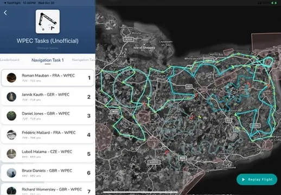Open the WPEC Tasks obstacle course thumbnail
This screenshot has height=195, width=281.
pos(48,22)
